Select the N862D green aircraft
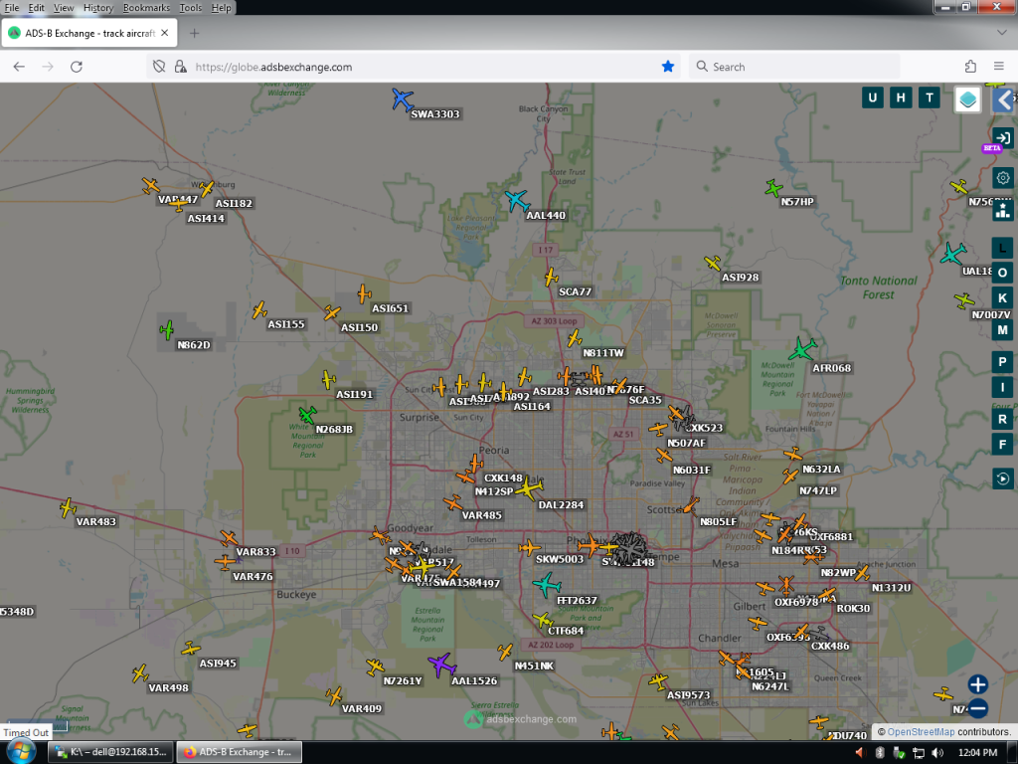 pyautogui.click(x=167, y=330)
